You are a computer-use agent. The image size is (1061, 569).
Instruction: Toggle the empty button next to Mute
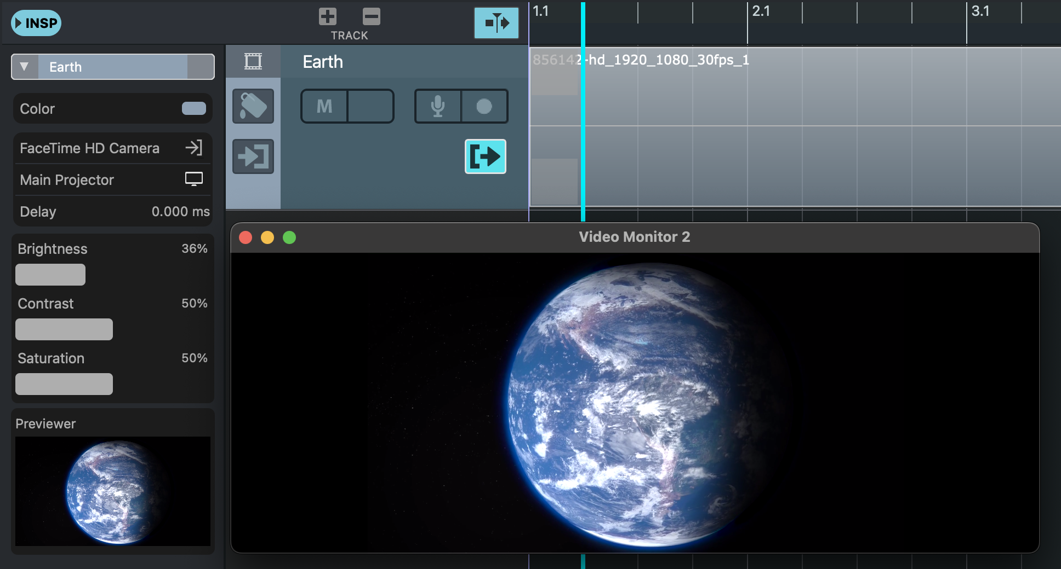[x=370, y=106]
